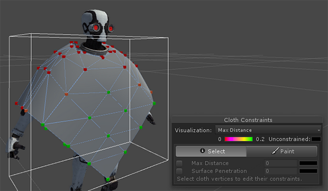Pick the Unconstrained color swatch
Screen dimensions: 328x191
point(316,139)
